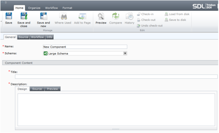Open Preview magnifier icon in ribbon
This screenshot has height=133, width=219.
(101, 17)
